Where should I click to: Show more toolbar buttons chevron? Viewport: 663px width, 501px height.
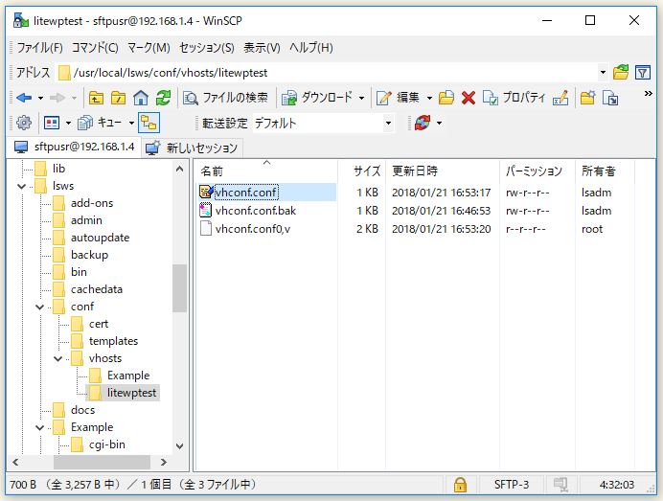click(x=648, y=94)
